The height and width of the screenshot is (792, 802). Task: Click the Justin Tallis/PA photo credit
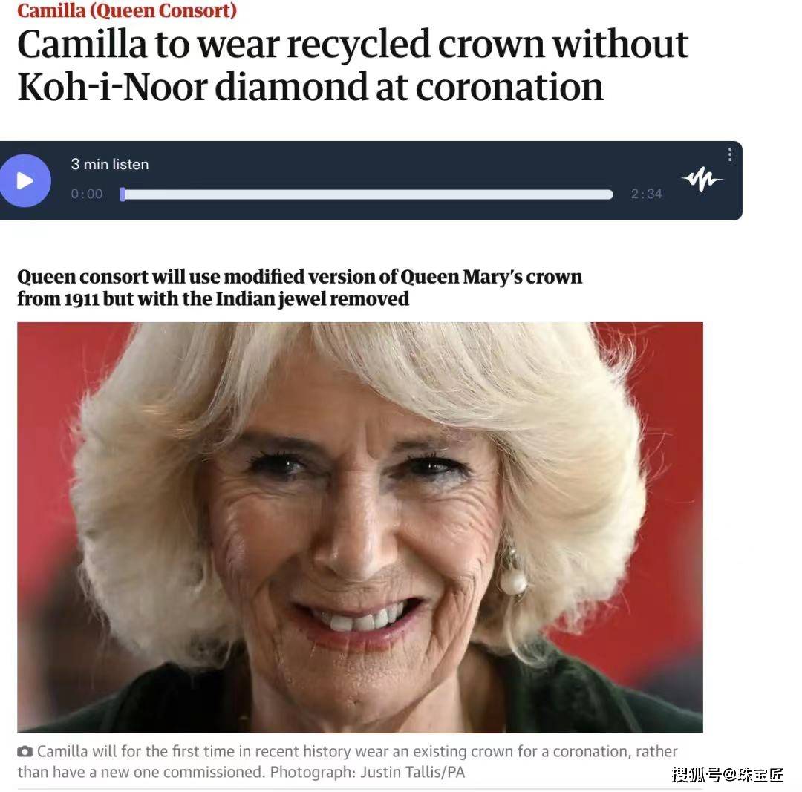(413, 772)
